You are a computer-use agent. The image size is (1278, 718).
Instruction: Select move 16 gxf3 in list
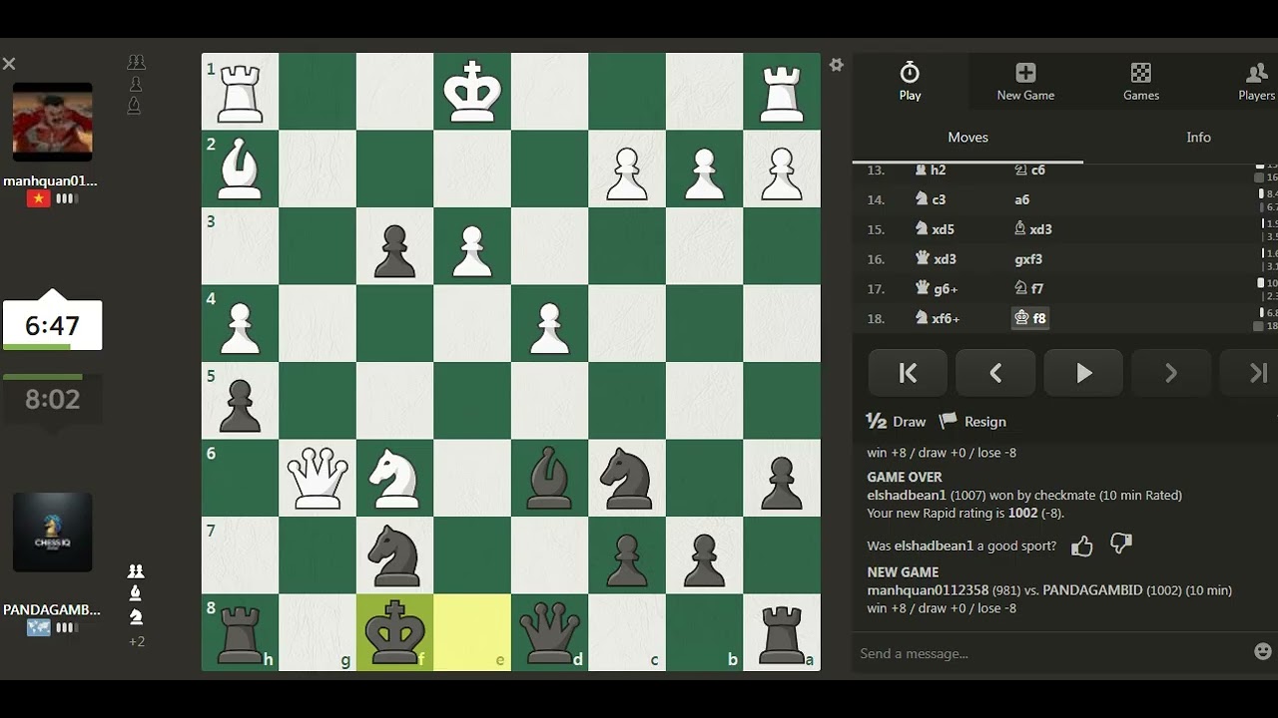point(1028,258)
